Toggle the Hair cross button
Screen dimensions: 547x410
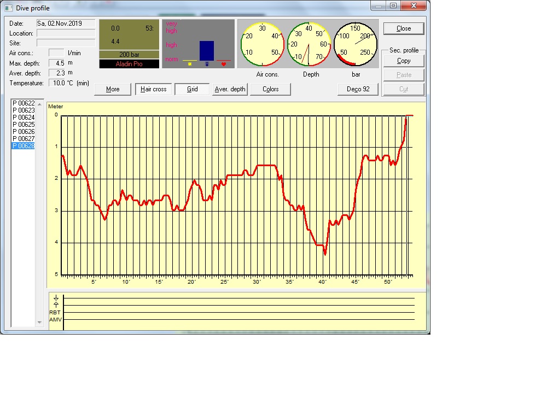[154, 89]
